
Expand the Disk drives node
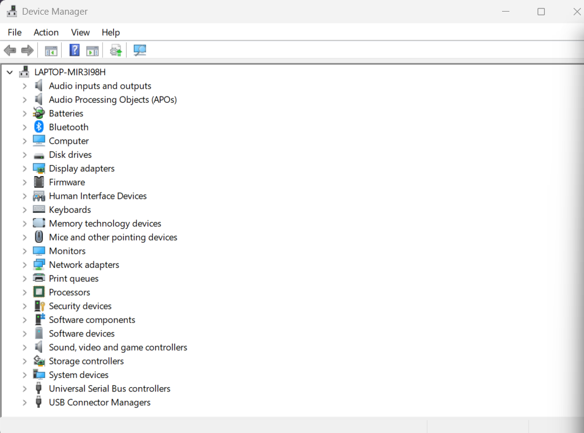point(24,154)
